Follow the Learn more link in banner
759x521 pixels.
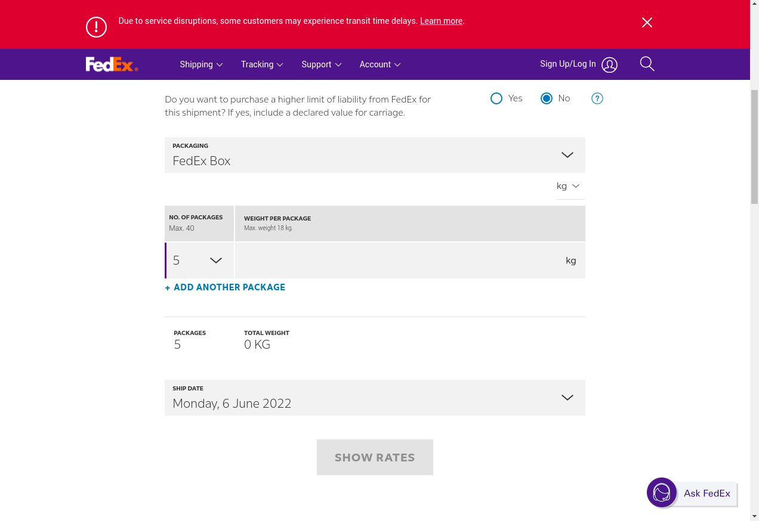(x=441, y=21)
